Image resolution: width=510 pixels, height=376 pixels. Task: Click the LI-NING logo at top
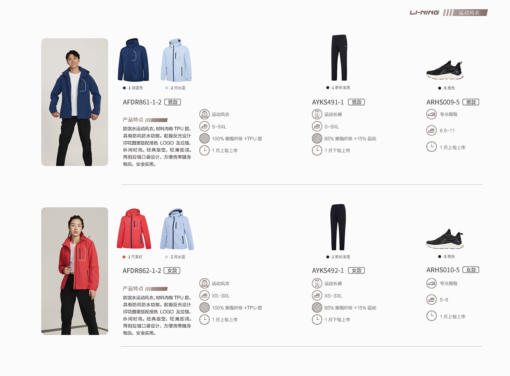[424, 12]
